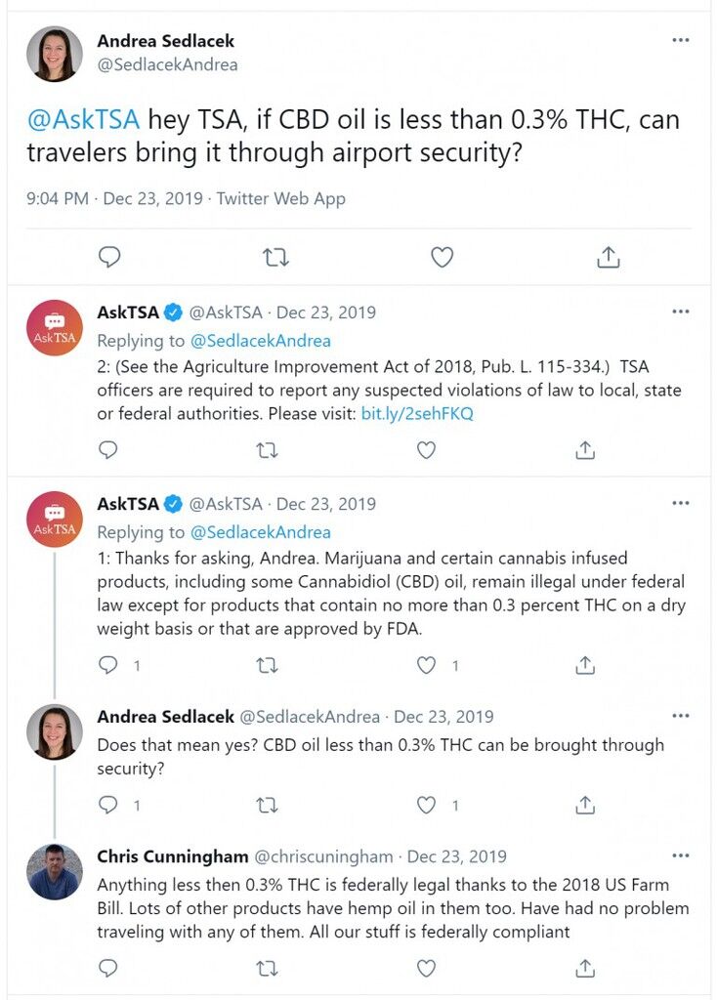Image resolution: width=717 pixels, height=1000 pixels.
Task: Like AskTSA's reply about Agriculture Improvement Act
Action: [x=426, y=450]
